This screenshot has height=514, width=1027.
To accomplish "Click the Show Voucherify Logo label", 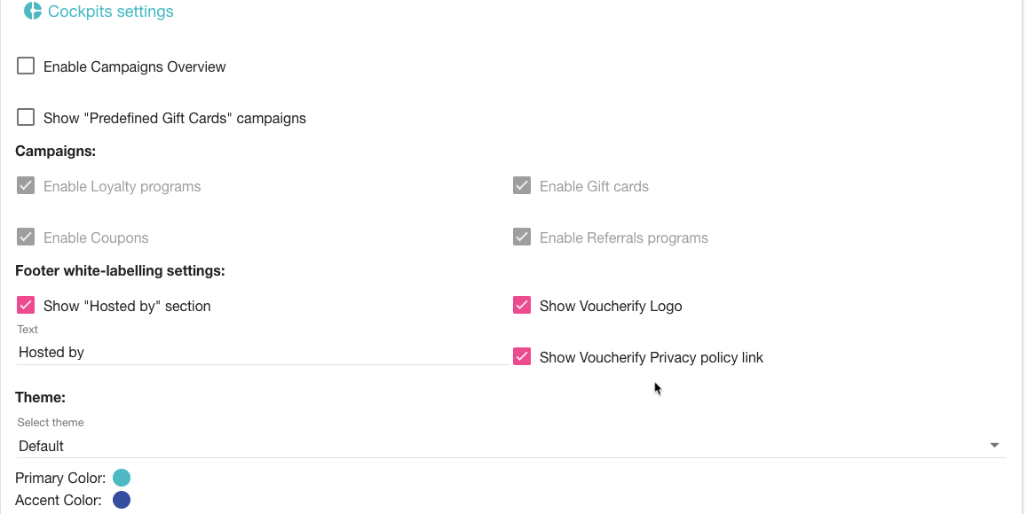I will [x=611, y=306].
